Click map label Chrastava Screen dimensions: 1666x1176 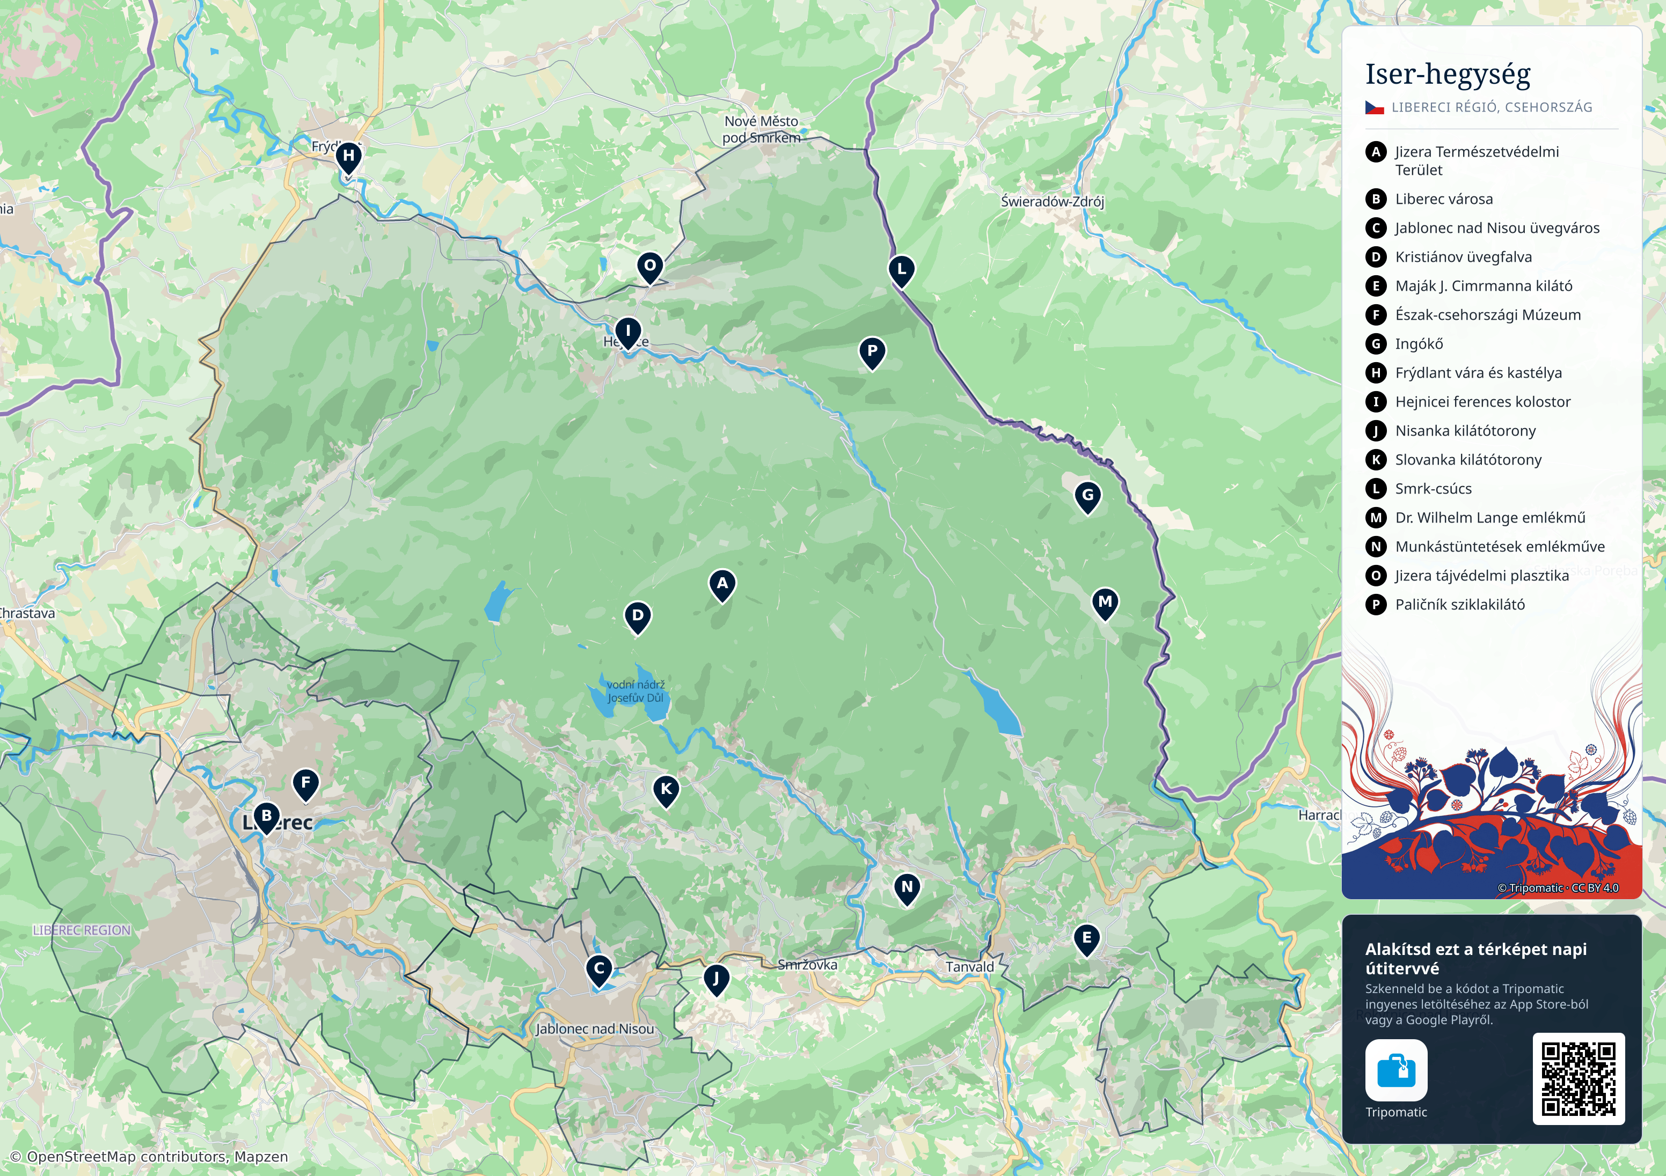27,613
